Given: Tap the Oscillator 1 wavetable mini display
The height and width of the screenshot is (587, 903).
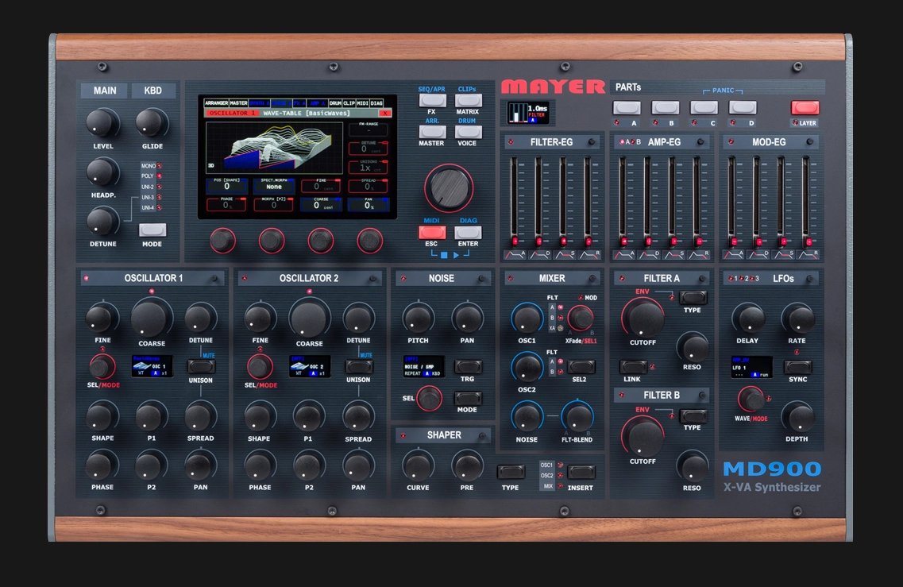Looking at the screenshot, I should pyautogui.click(x=152, y=366).
